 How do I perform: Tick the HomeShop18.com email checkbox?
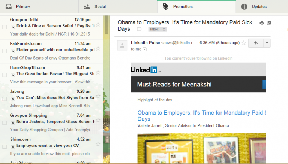click(4, 75)
